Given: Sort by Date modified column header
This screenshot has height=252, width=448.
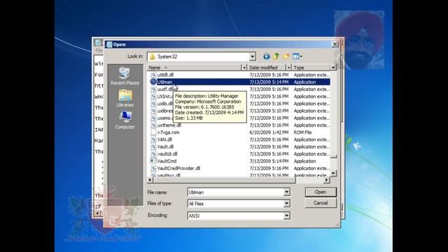Looking at the screenshot, I should point(267,67).
